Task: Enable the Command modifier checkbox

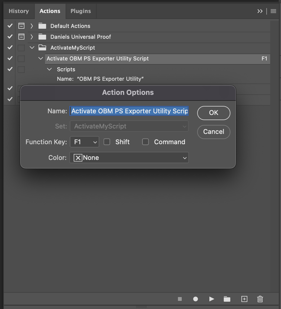Action: 146,142
